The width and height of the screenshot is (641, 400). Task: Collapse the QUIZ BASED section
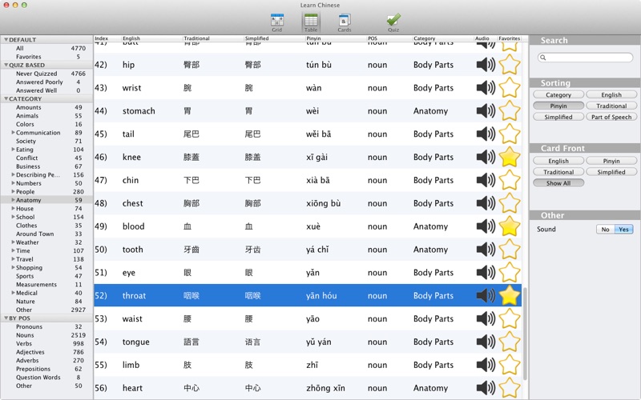point(6,65)
